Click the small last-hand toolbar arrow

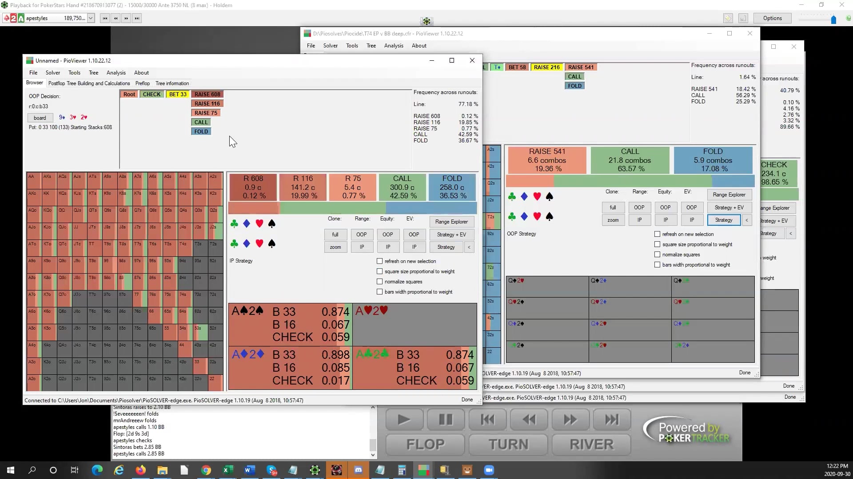tap(137, 18)
